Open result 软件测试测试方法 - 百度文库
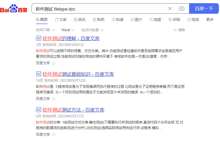This screenshot has width=220, height=141. point(74,110)
